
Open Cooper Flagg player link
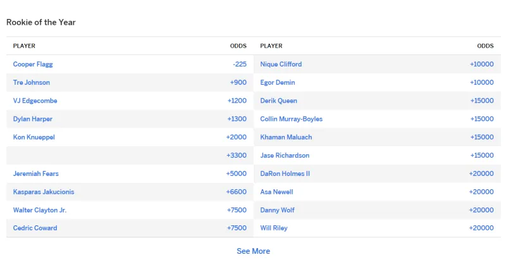pyautogui.click(x=33, y=65)
